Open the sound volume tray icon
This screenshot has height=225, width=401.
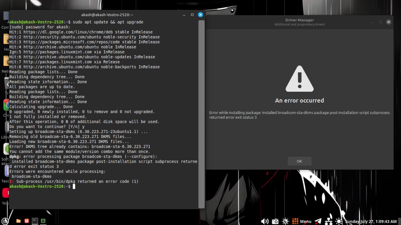point(265,221)
